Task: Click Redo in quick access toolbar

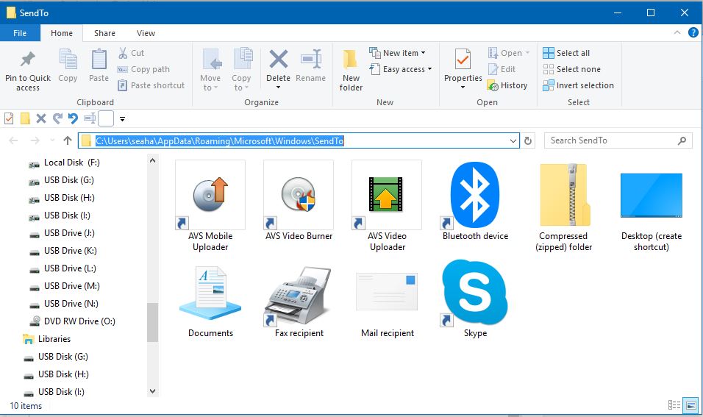Action: coord(57,118)
